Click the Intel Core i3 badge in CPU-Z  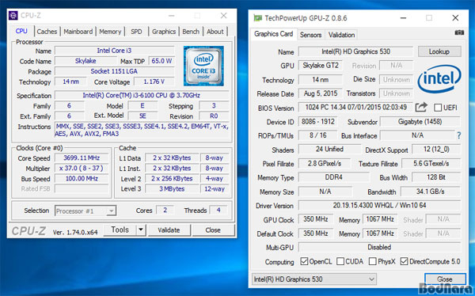coord(203,66)
